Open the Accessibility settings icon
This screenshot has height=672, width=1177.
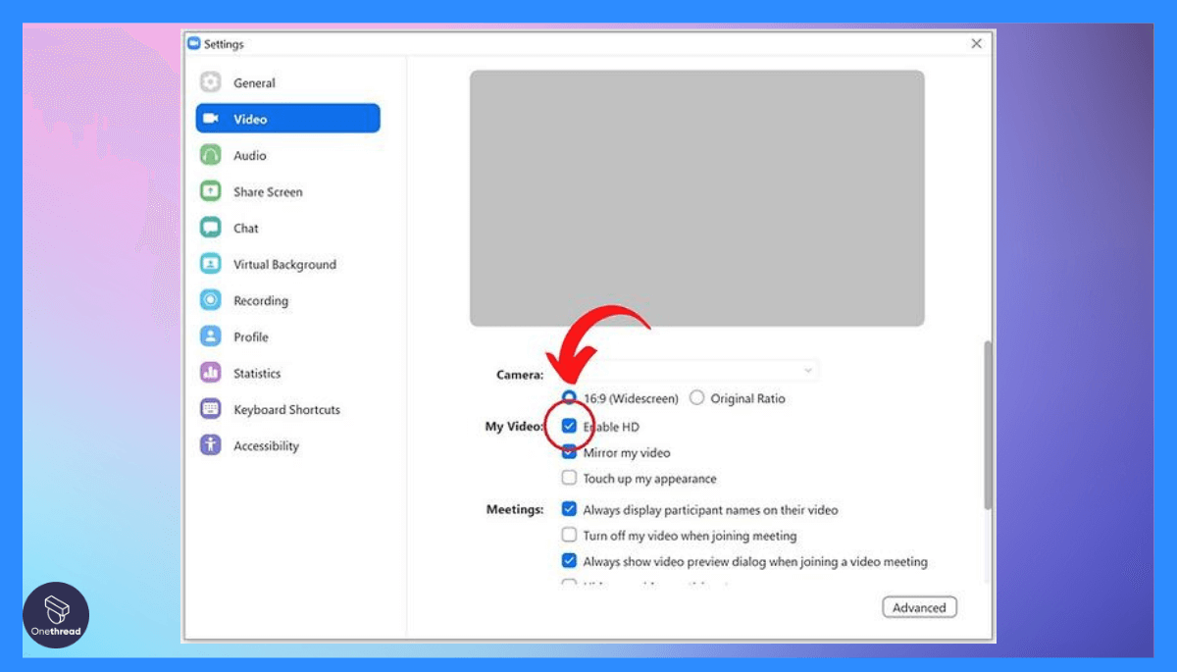(210, 445)
